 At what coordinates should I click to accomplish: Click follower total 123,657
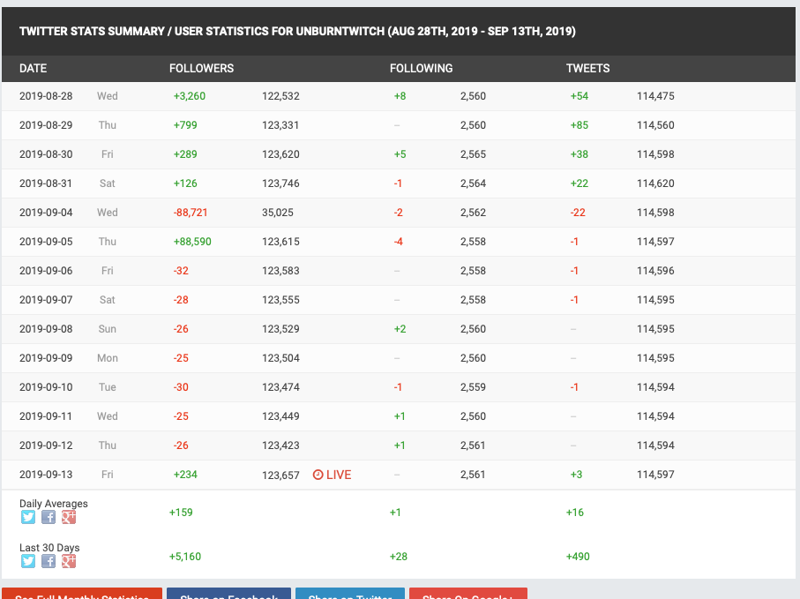[x=280, y=475]
